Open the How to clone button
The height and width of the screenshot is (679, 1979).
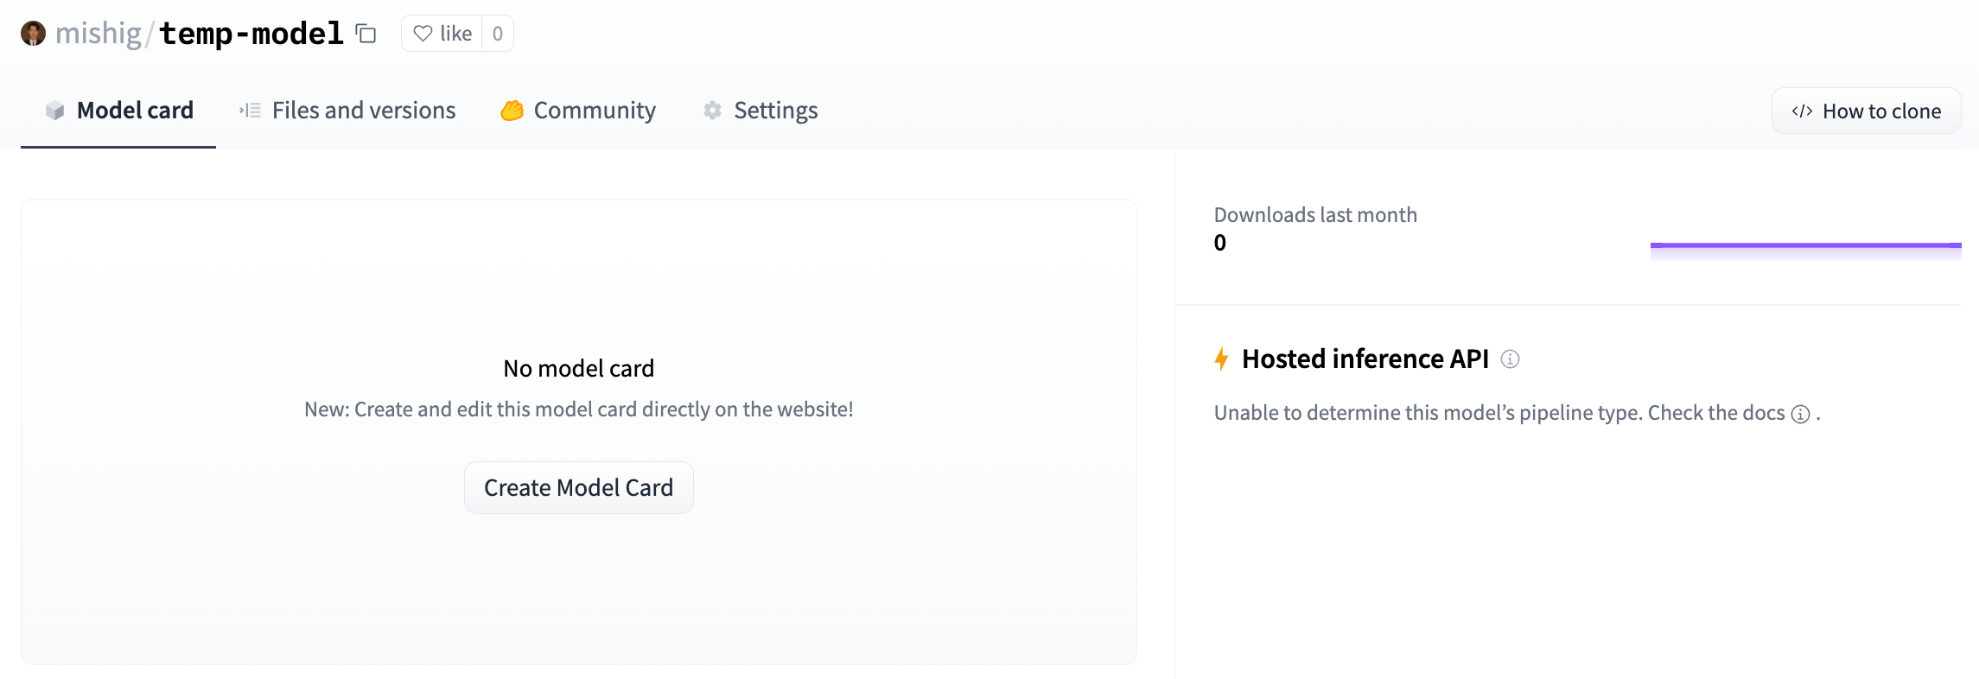1866,111
